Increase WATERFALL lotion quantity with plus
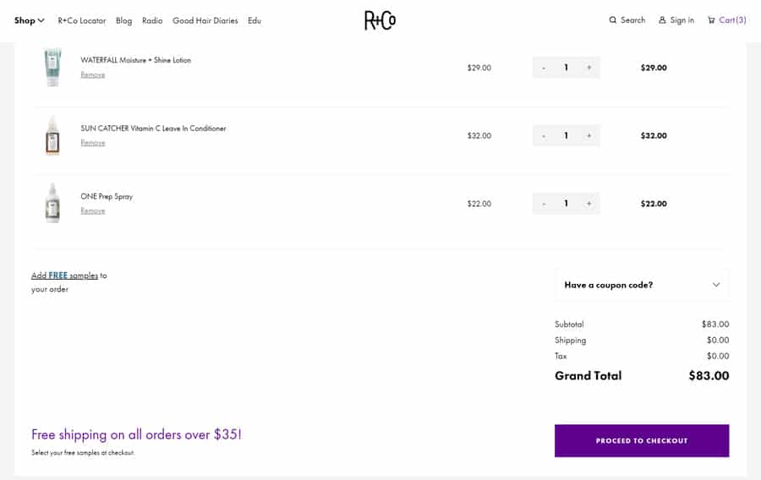The width and height of the screenshot is (761, 480). (x=589, y=68)
